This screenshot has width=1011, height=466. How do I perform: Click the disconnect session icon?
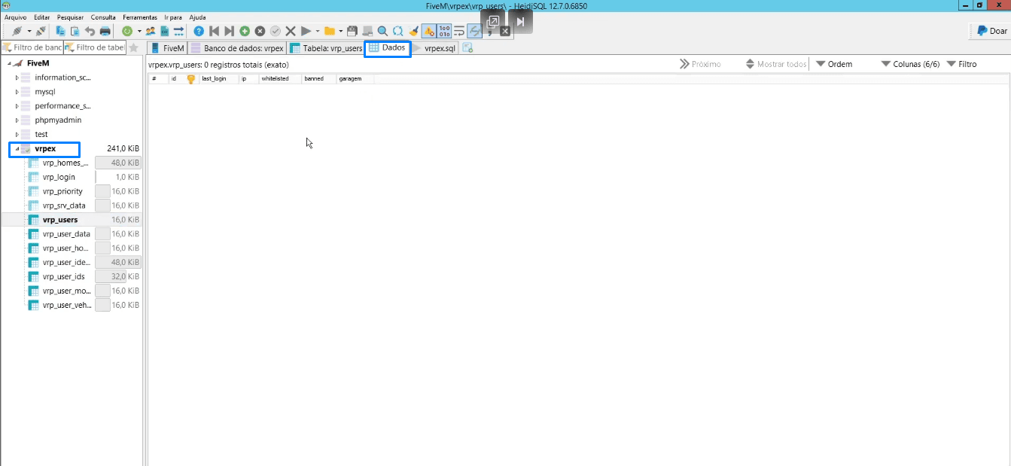tap(41, 31)
